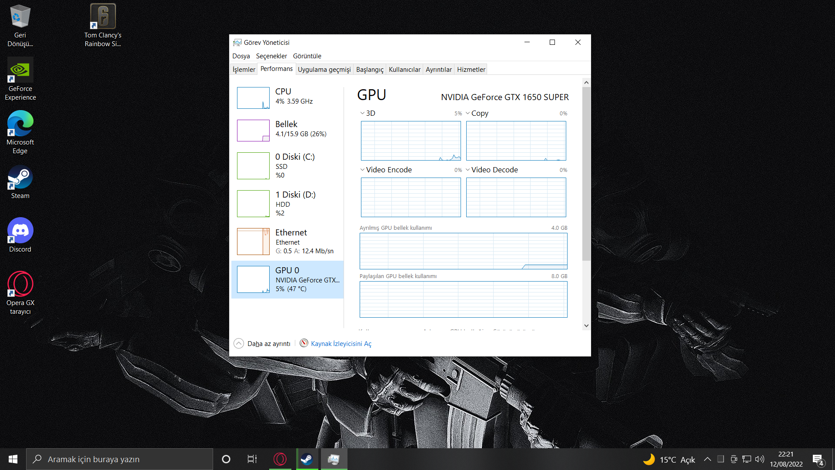Screen dimensions: 835x470
Task: Click scrollbar down arrow in GPU panel
Action: point(586,326)
